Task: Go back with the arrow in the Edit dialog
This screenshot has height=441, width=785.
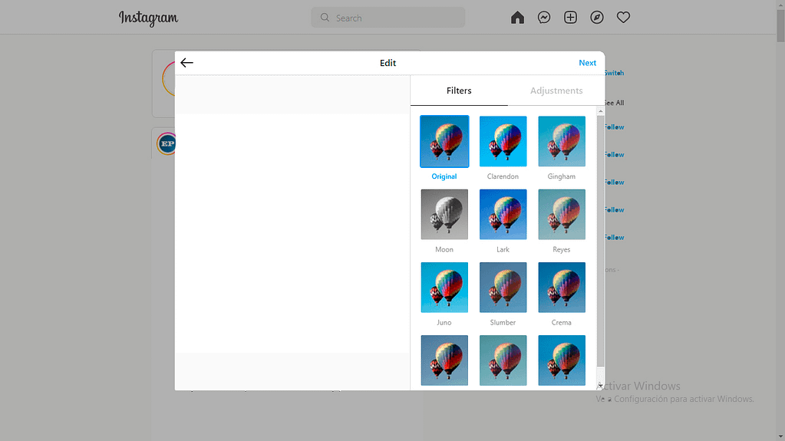Action: (186, 63)
